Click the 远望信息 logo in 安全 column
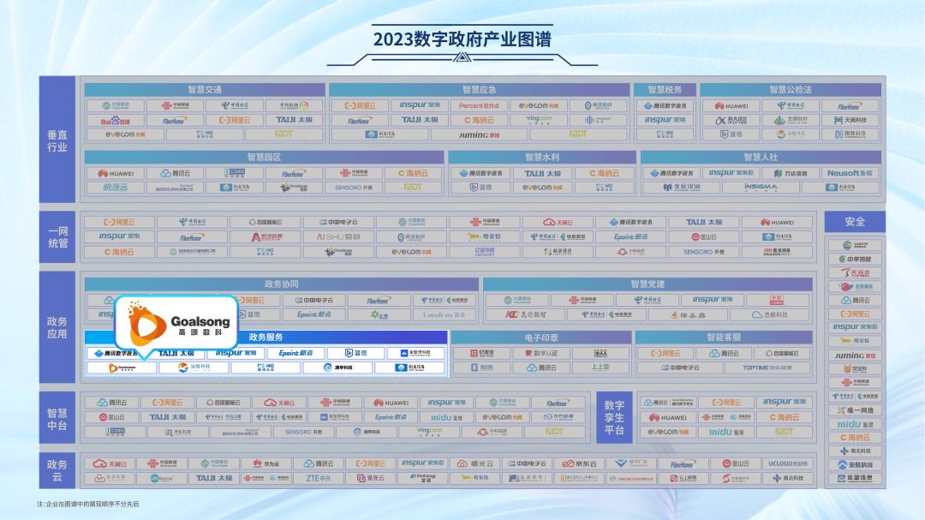 click(x=854, y=479)
